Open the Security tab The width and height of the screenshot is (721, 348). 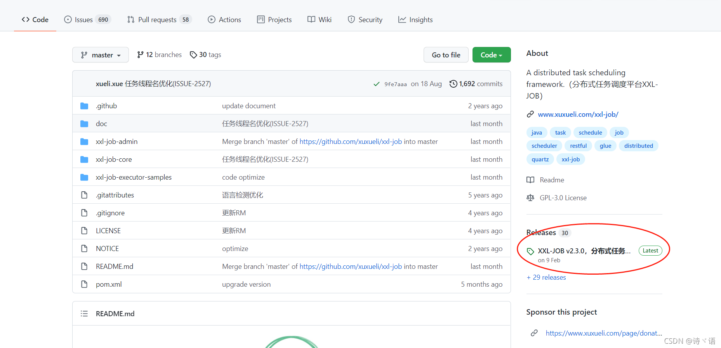coord(365,20)
